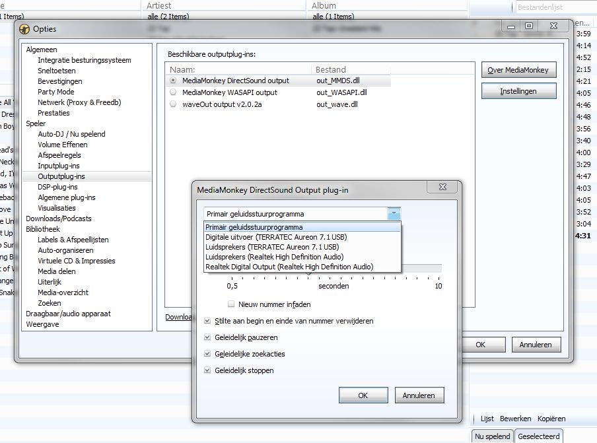Click the MediaMonkey icon in Opties title bar
This screenshot has height=443, width=597.
(x=24, y=29)
